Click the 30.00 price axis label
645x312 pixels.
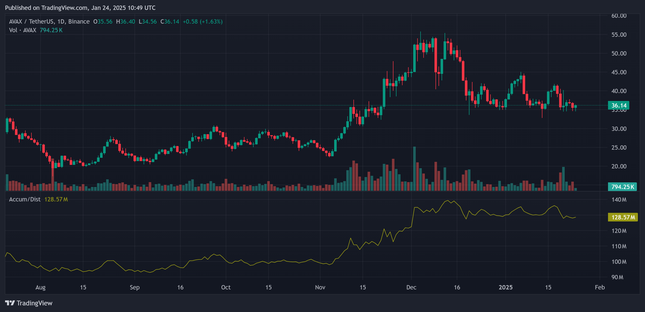click(x=619, y=129)
